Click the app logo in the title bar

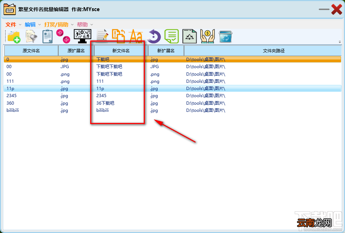point(10,9)
